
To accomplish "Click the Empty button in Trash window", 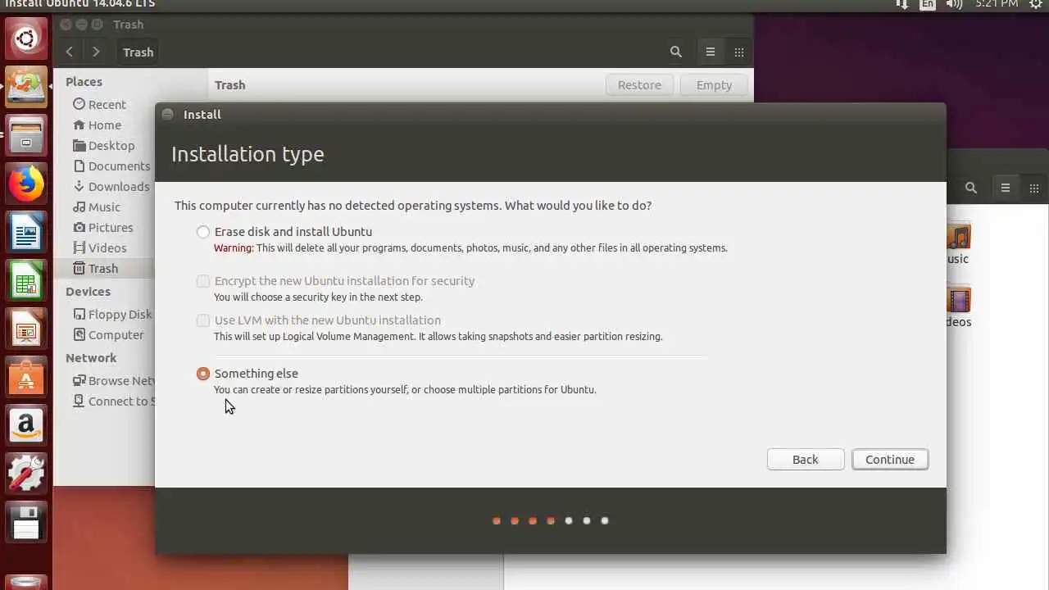I will point(714,85).
